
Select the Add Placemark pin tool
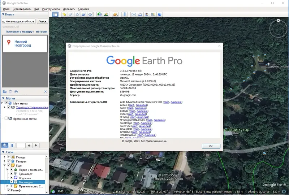pyautogui.click(x=64, y=14)
